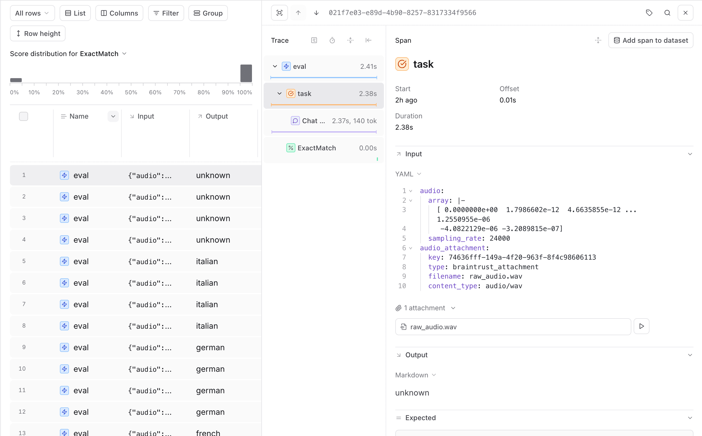Click the tag icon in trace header
Image resolution: width=702 pixels, height=436 pixels.
(x=649, y=13)
